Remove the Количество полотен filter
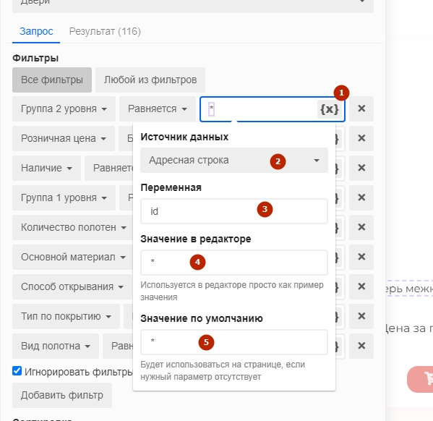433x421 pixels. (x=361, y=227)
